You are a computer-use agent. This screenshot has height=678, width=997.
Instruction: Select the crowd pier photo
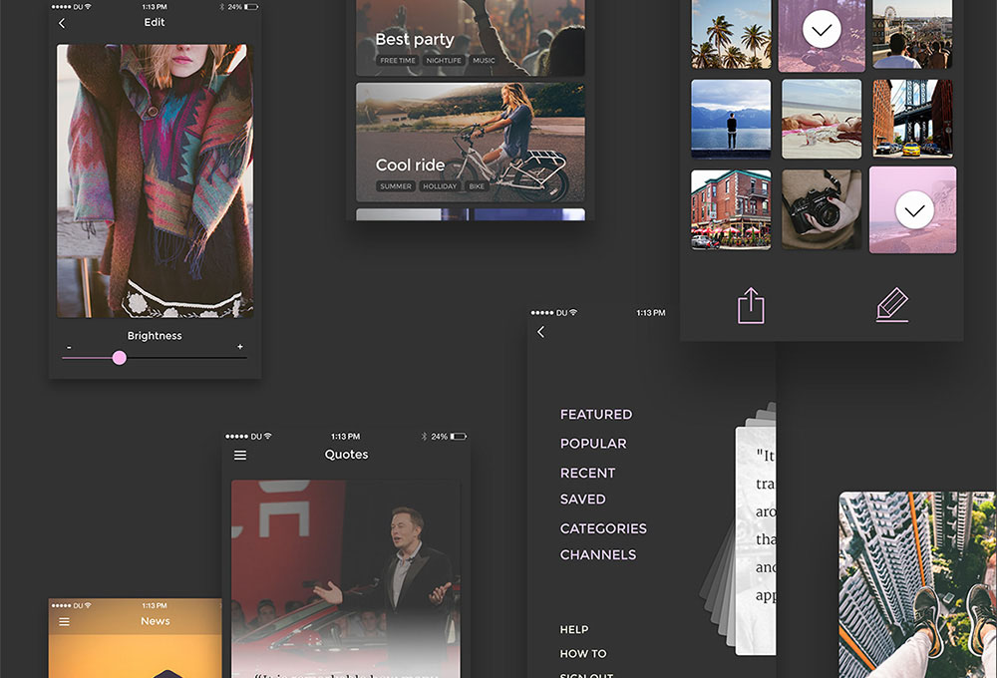pyautogui.click(x=912, y=34)
